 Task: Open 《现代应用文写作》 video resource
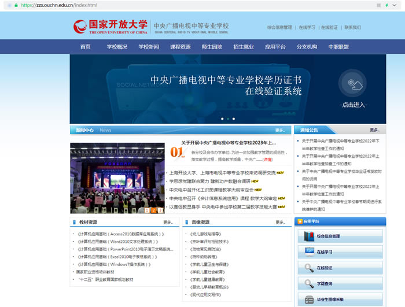pos(205,295)
